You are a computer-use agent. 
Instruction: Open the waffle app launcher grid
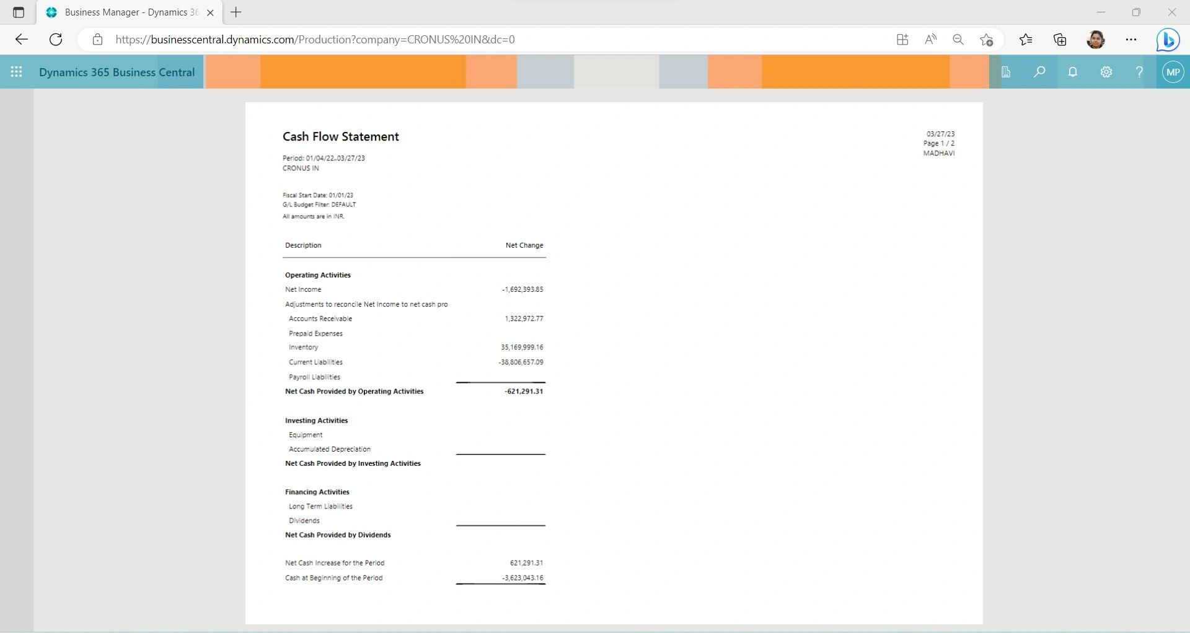pyautogui.click(x=17, y=72)
